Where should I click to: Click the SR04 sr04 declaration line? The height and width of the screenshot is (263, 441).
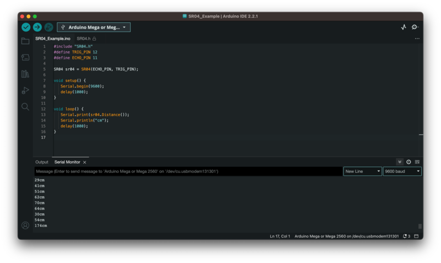coord(96,69)
